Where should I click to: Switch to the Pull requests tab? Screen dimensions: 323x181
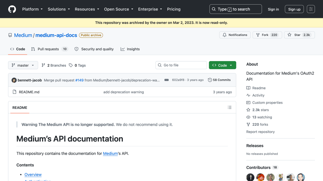[x=50, y=49]
